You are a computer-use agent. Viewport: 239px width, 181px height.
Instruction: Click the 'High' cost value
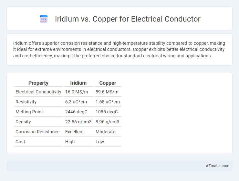click(70, 142)
